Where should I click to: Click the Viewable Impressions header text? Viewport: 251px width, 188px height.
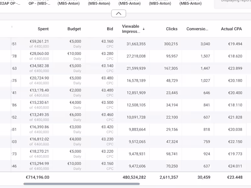(131, 29)
